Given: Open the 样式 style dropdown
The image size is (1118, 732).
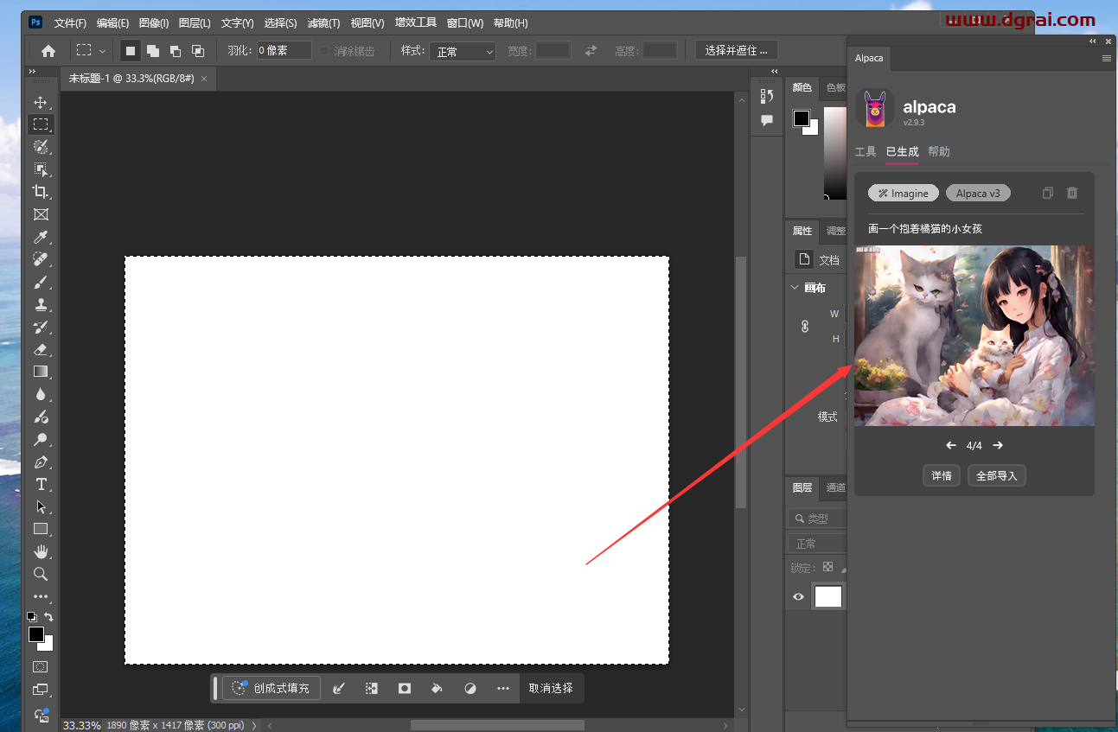Looking at the screenshot, I should tap(463, 52).
